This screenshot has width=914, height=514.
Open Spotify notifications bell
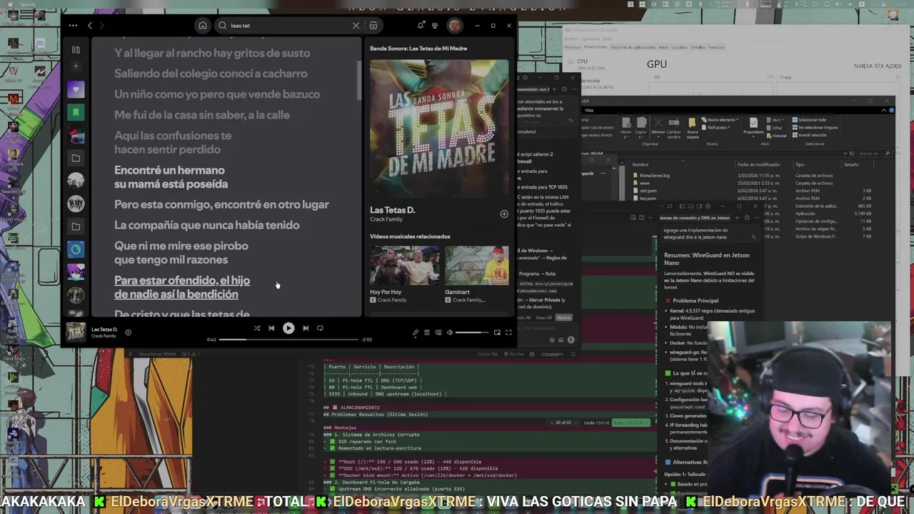tap(421, 26)
